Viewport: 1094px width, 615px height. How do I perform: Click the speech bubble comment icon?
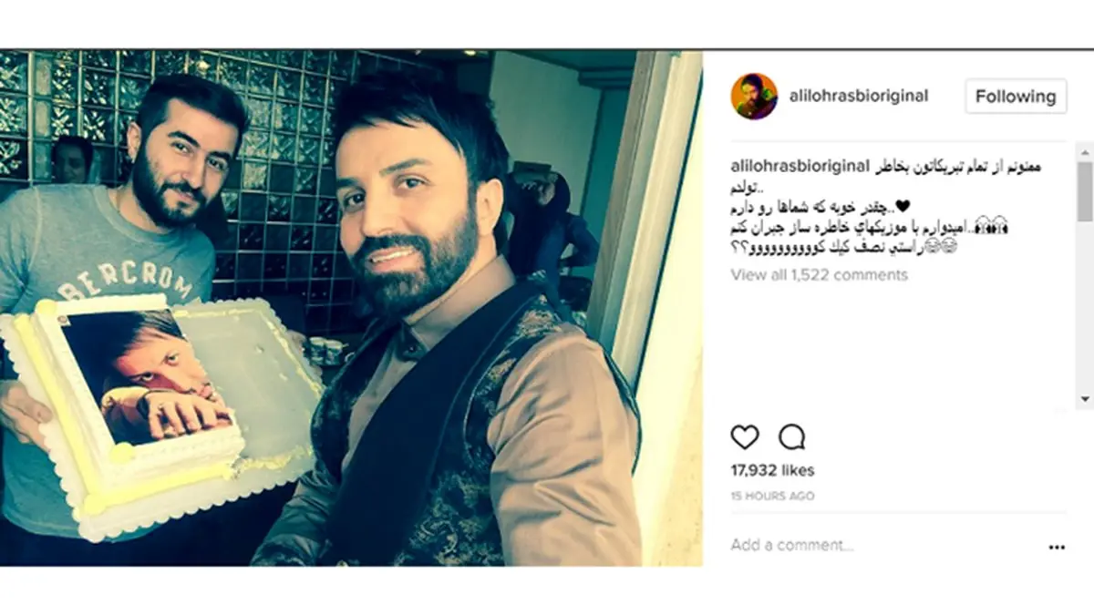792,437
